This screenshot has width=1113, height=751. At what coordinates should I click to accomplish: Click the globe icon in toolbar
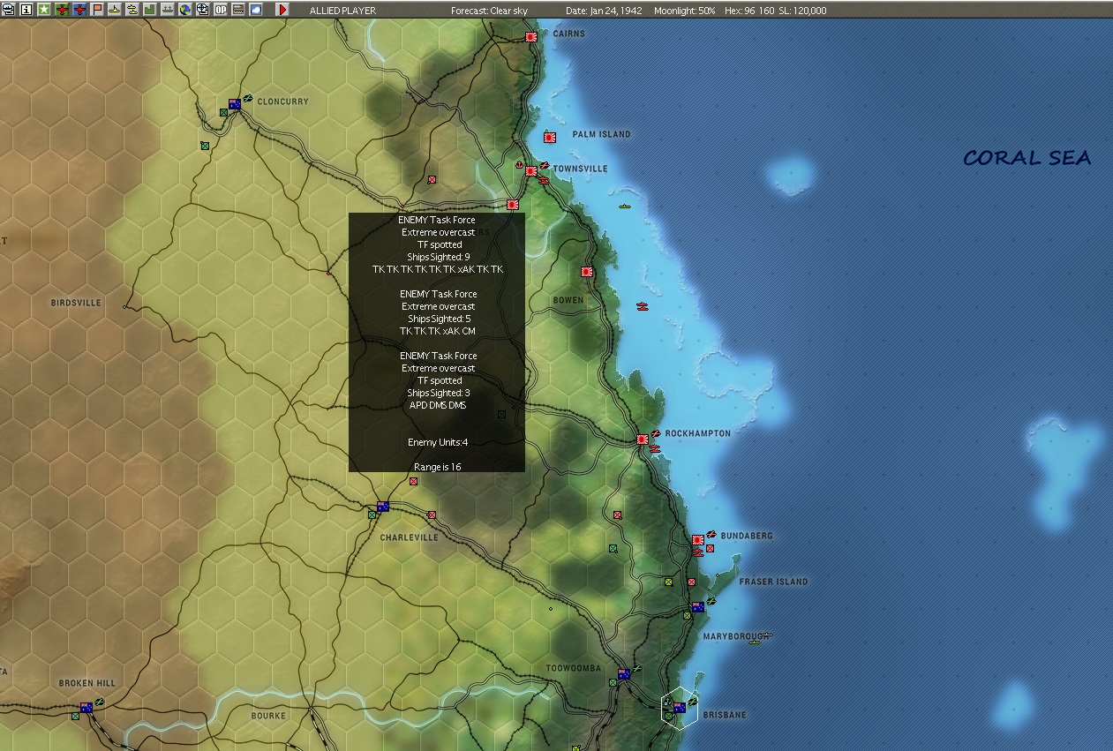click(184, 10)
